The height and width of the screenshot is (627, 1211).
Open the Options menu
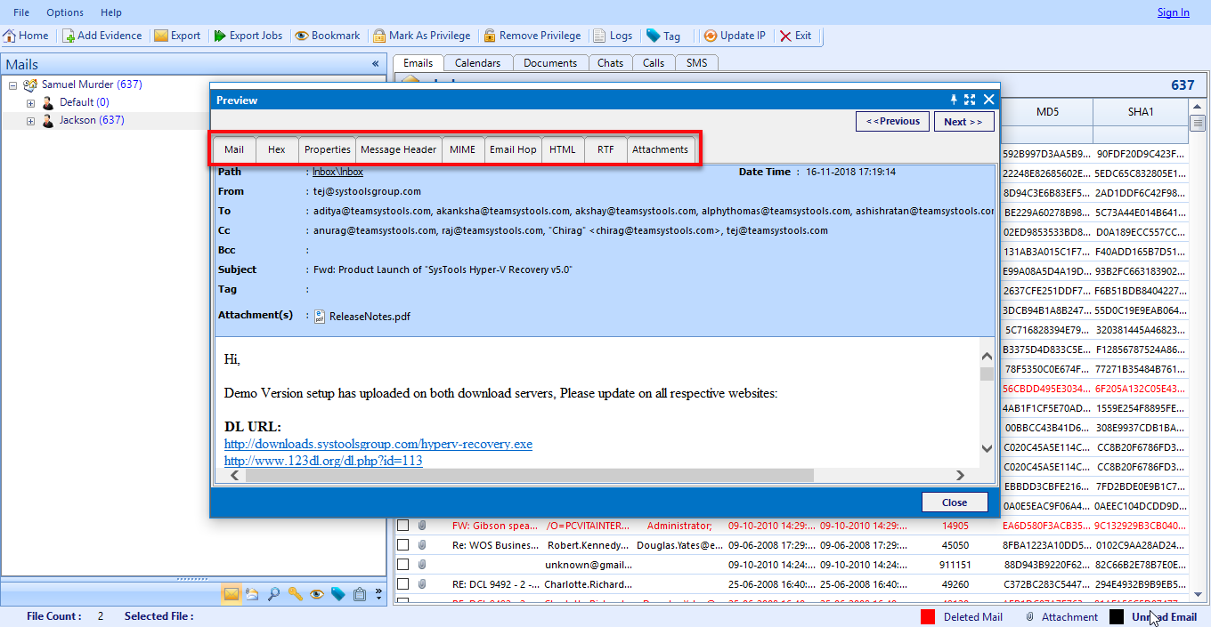65,12
